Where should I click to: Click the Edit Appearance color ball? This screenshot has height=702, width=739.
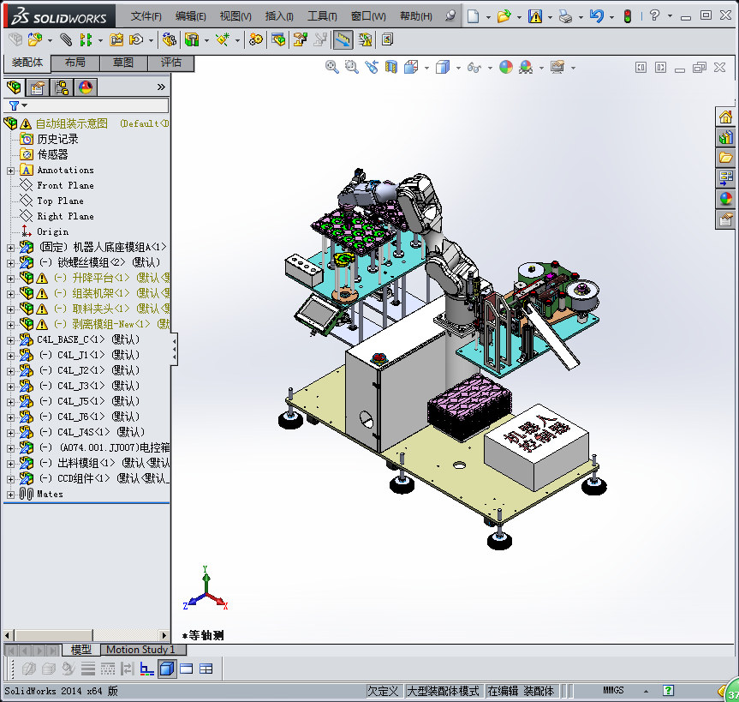point(506,68)
